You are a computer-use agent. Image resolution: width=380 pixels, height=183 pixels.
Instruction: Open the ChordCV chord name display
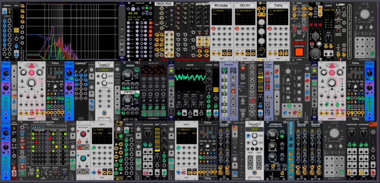coord(255,130)
